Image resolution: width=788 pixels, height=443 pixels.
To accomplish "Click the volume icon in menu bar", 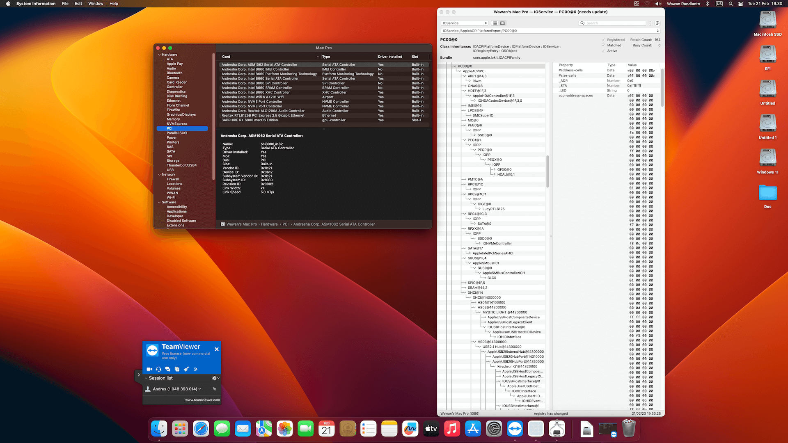I will click(658, 4).
